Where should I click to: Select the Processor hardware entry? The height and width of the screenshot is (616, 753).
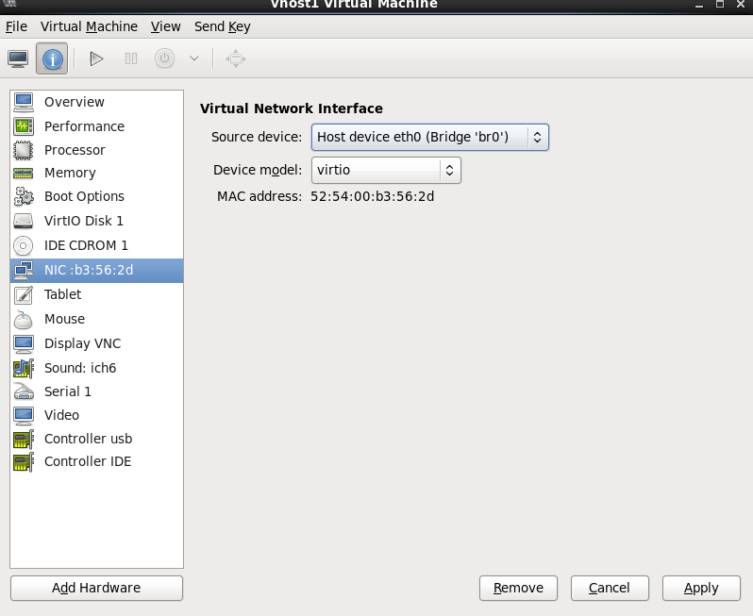75,150
